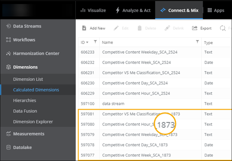The image size is (232, 161).
Task: Click the Dimensions cube icon
Action: coord(8,67)
